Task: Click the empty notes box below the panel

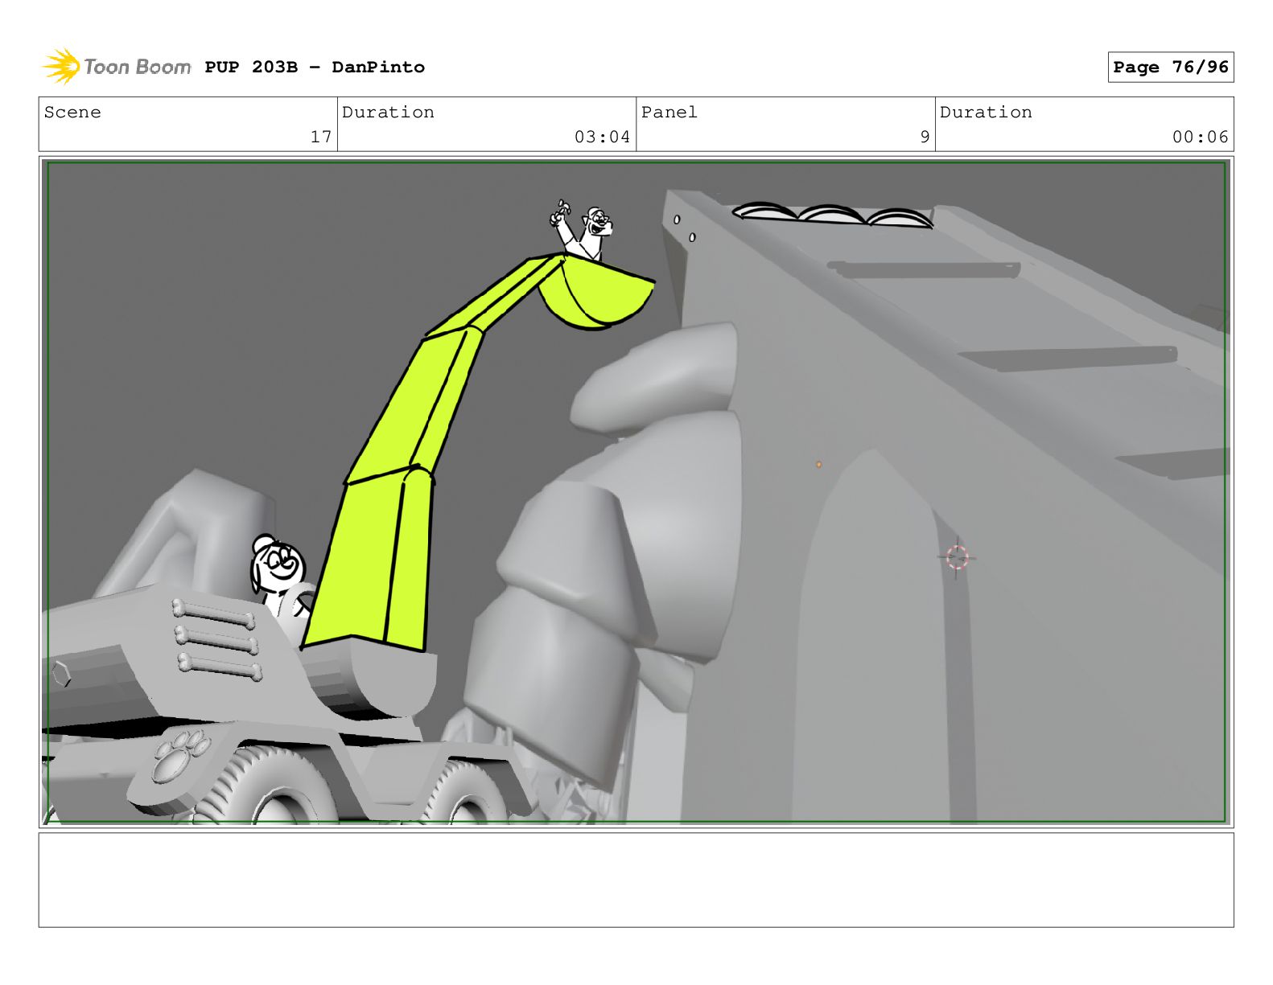Action: click(636, 880)
